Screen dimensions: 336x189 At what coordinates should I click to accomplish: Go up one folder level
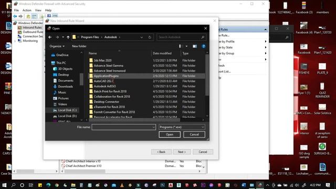[68, 37]
